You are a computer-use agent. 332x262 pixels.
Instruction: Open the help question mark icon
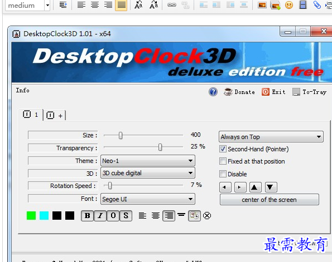coord(213,92)
